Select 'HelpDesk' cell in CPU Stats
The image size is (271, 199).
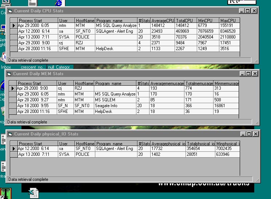116,49
